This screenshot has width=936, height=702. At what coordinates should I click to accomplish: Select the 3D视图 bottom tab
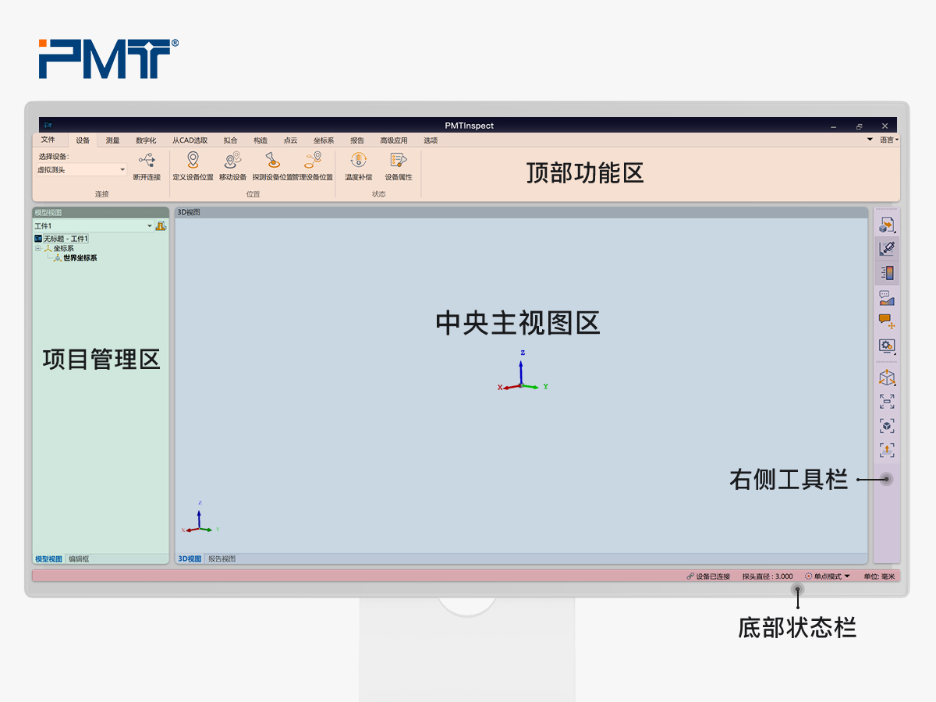190,558
